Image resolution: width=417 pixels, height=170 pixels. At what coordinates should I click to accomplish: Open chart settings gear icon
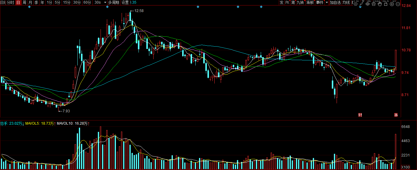point(356,4)
